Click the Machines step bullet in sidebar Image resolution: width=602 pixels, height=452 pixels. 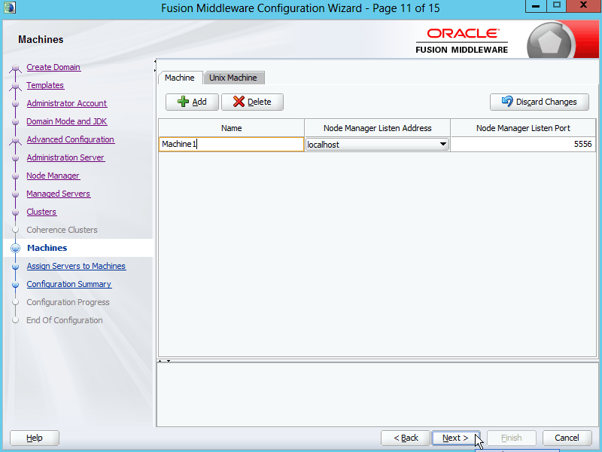tap(15, 248)
